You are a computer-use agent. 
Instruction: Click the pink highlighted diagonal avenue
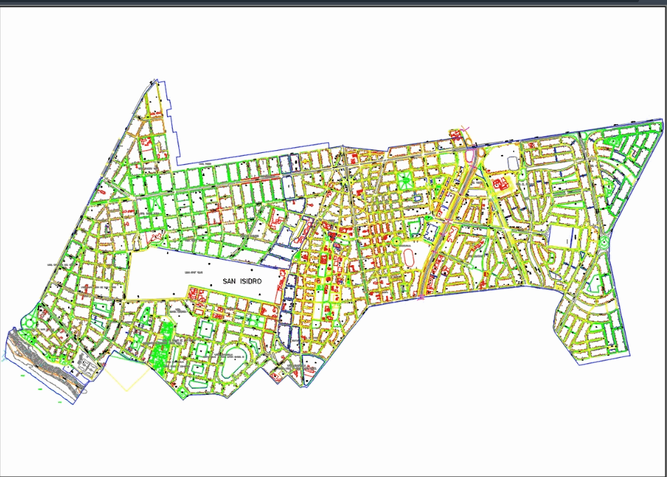coord(442,231)
